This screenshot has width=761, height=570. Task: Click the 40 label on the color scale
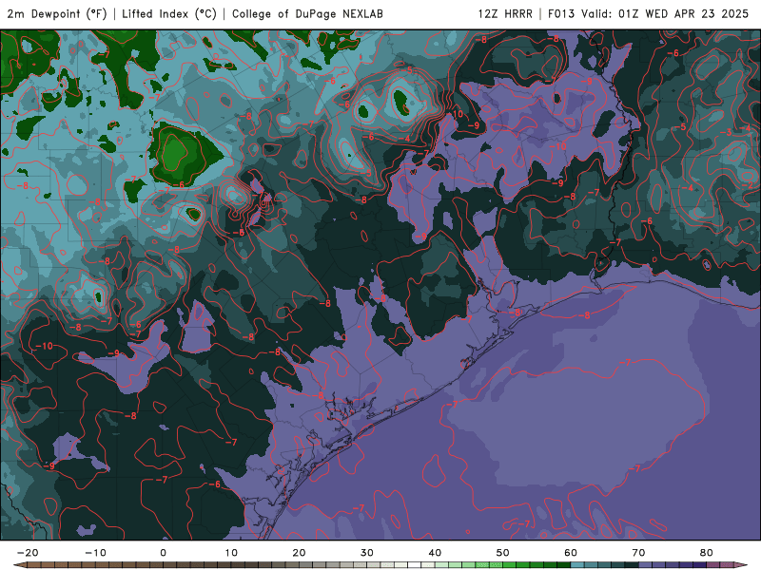(x=435, y=553)
